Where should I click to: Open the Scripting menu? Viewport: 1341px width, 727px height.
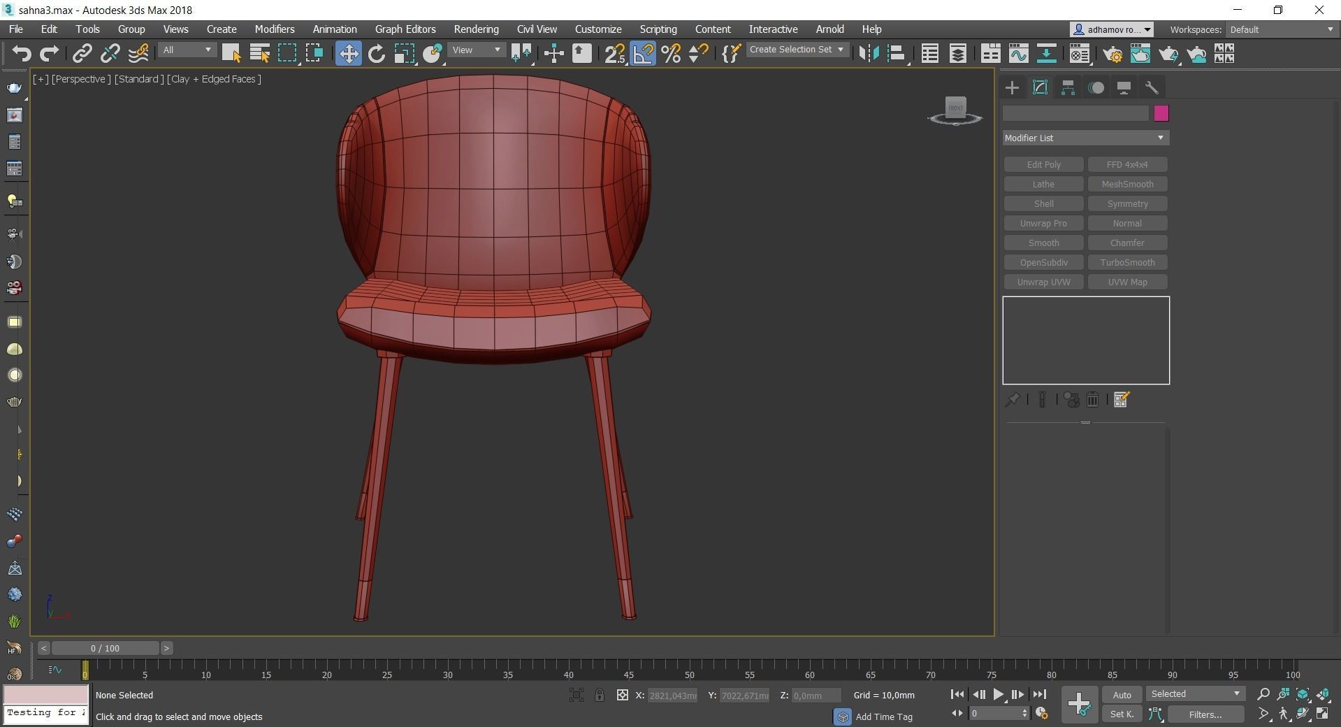pyautogui.click(x=658, y=29)
